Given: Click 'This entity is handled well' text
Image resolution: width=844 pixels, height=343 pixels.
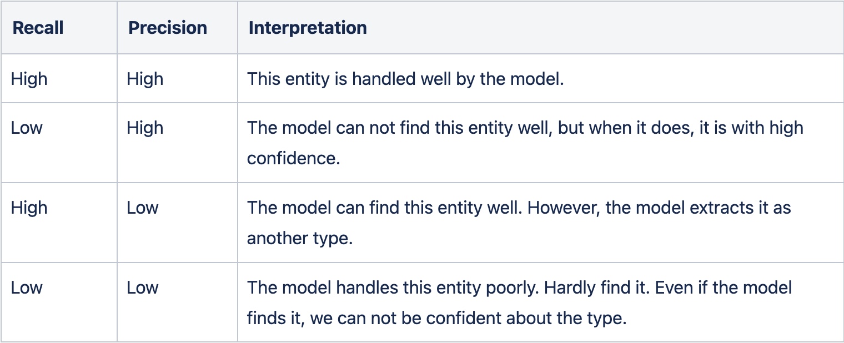Looking at the screenshot, I should (355, 79).
